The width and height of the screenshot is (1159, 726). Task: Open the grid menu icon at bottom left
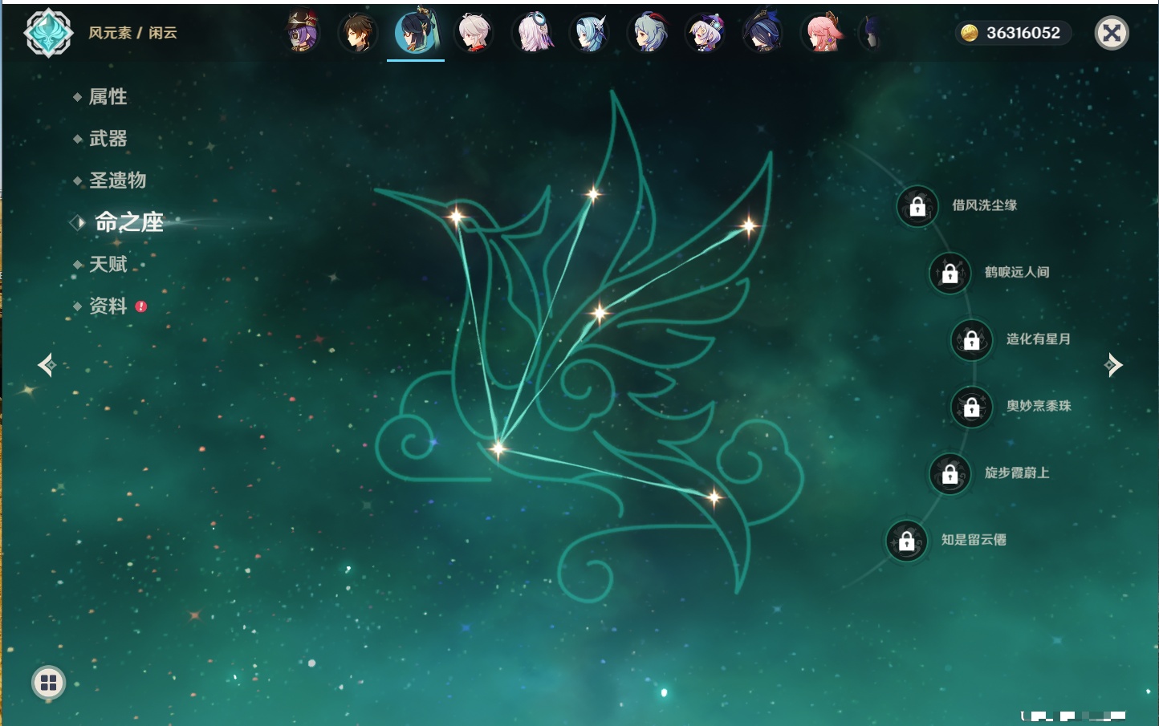(x=48, y=683)
